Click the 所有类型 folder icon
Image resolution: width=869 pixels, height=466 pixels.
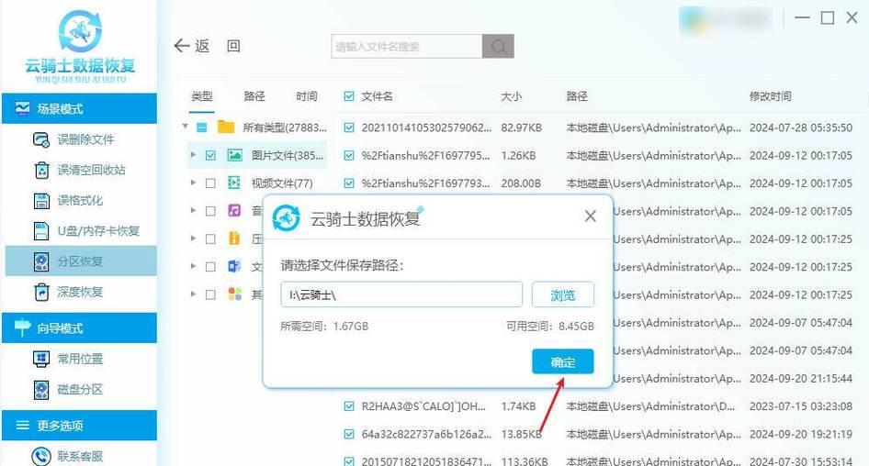(226, 128)
